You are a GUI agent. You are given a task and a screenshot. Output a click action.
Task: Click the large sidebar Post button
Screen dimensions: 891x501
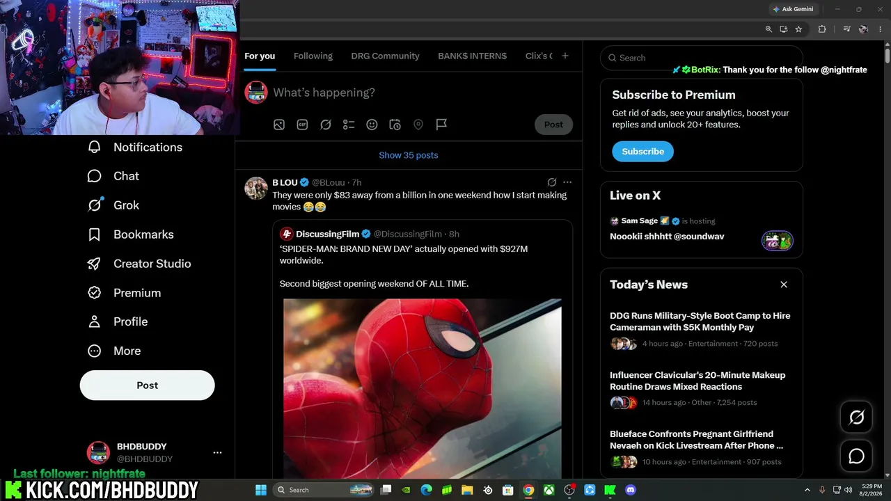tap(148, 385)
